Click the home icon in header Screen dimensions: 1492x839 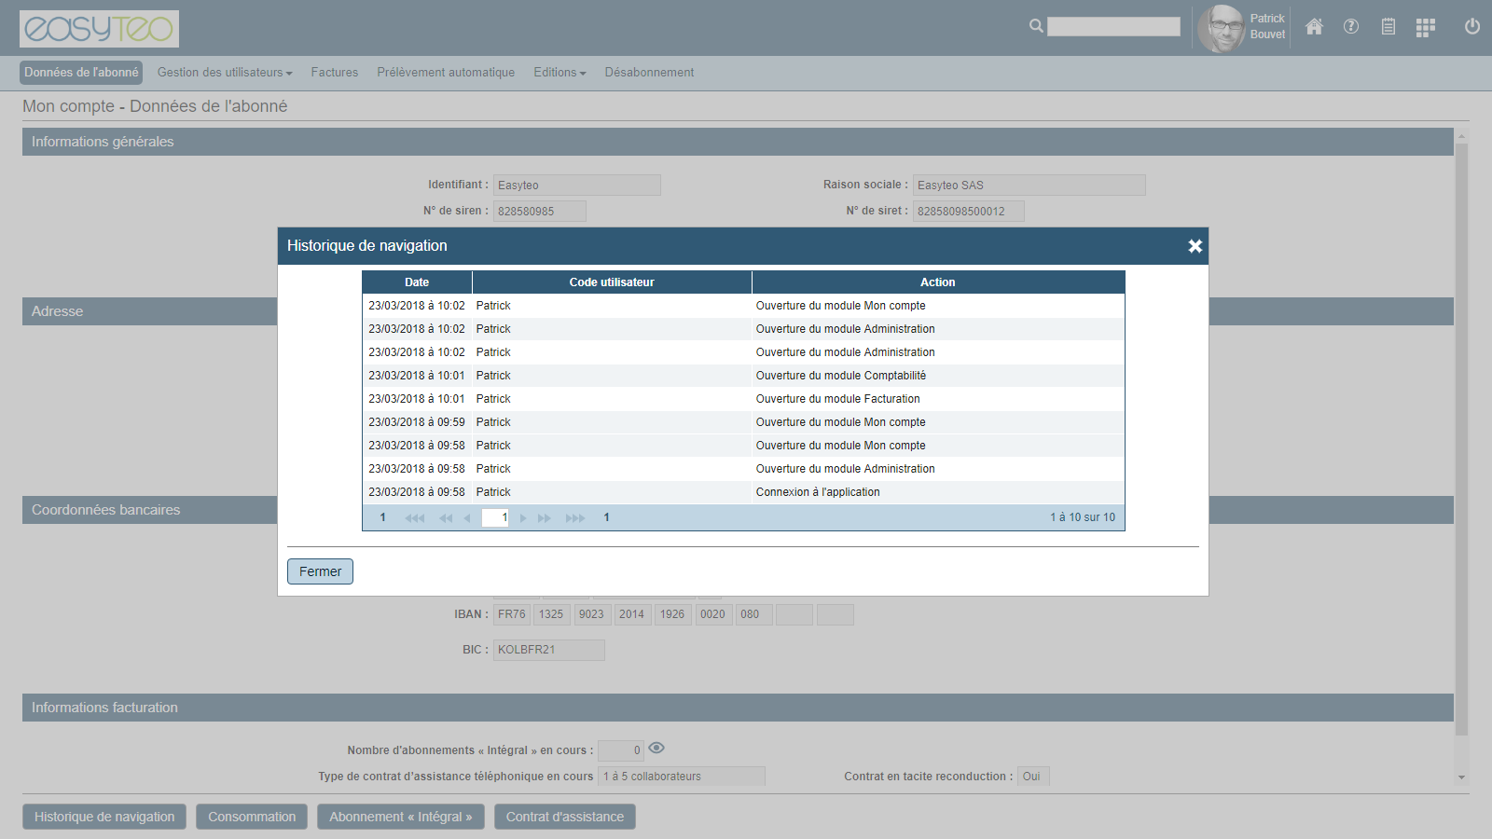pyautogui.click(x=1314, y=27)
